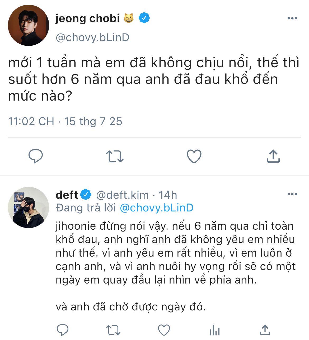Open jeong chobi's profile picture

point(29,25)
